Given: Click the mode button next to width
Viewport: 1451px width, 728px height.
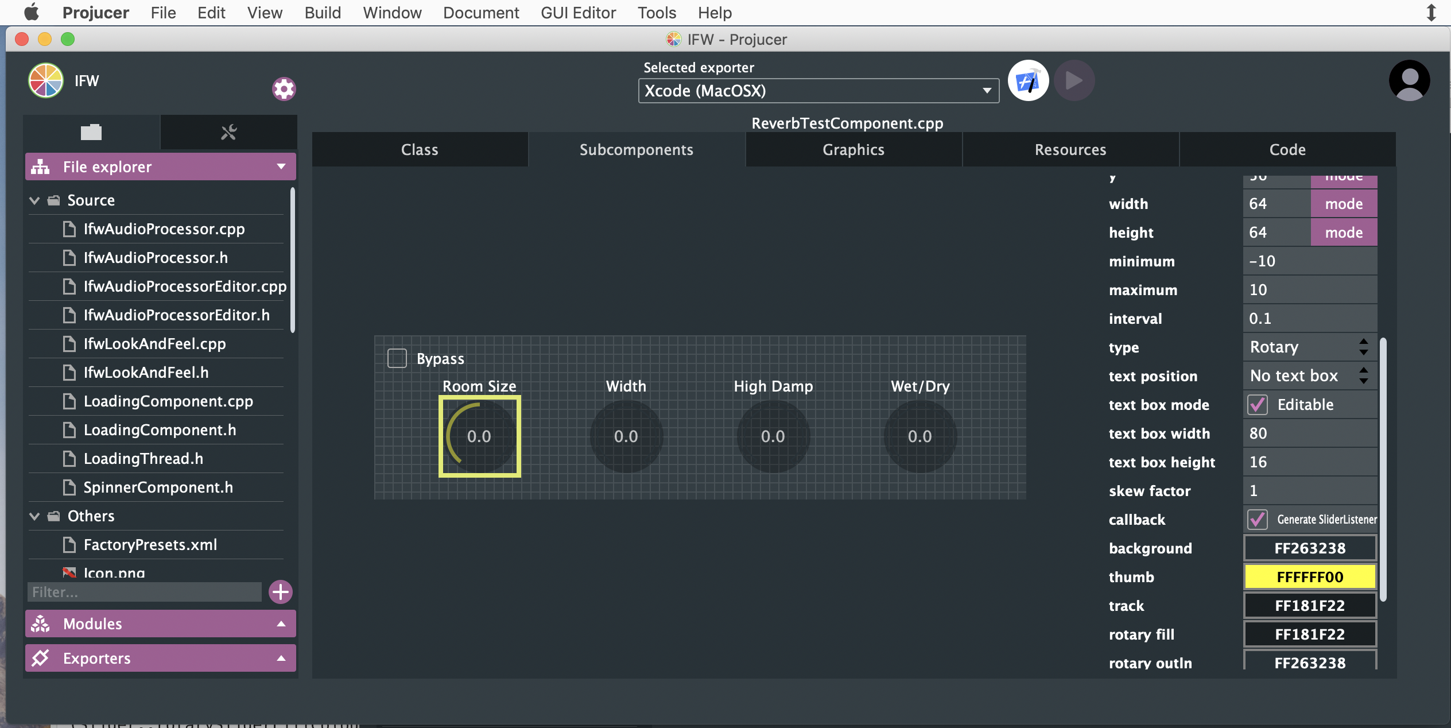Looking at the screenshot, I should 1343,203.
